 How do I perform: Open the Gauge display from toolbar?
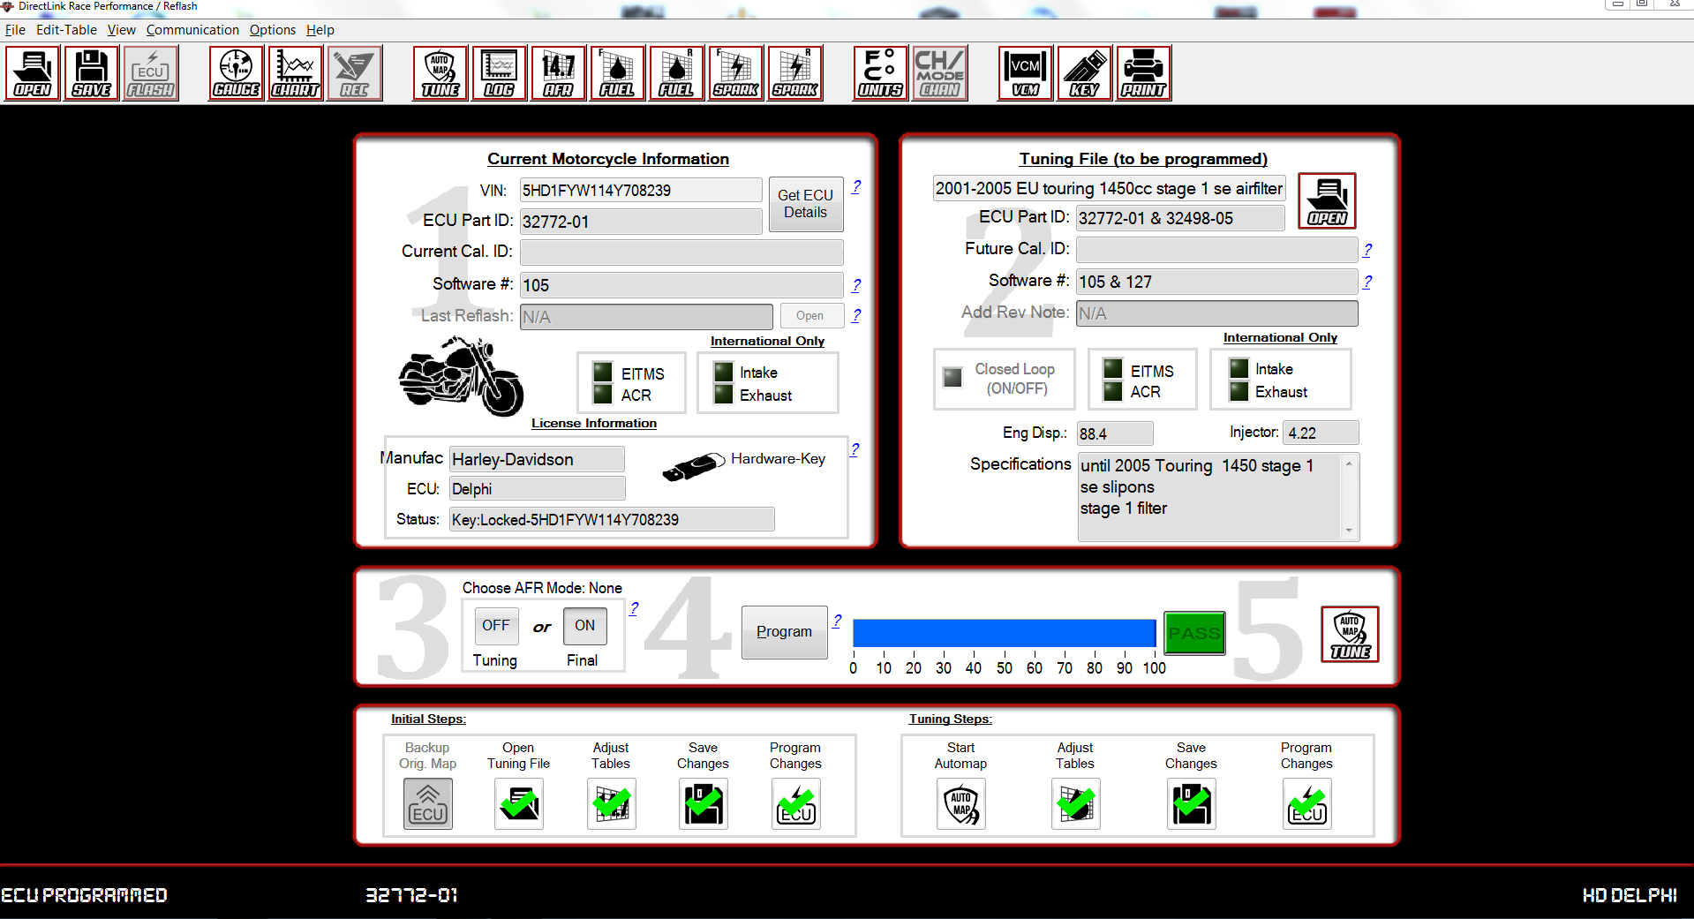pos(236,73)
